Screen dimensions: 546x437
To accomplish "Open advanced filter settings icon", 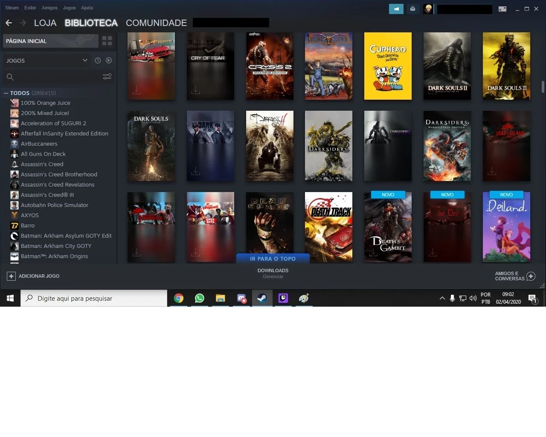I will click(107, 77).
